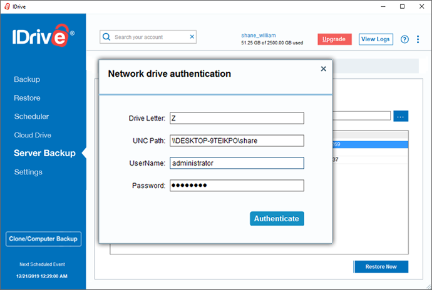Click the Authenticate button
Screen dimensions: 432x290
[x=277, y=219]
